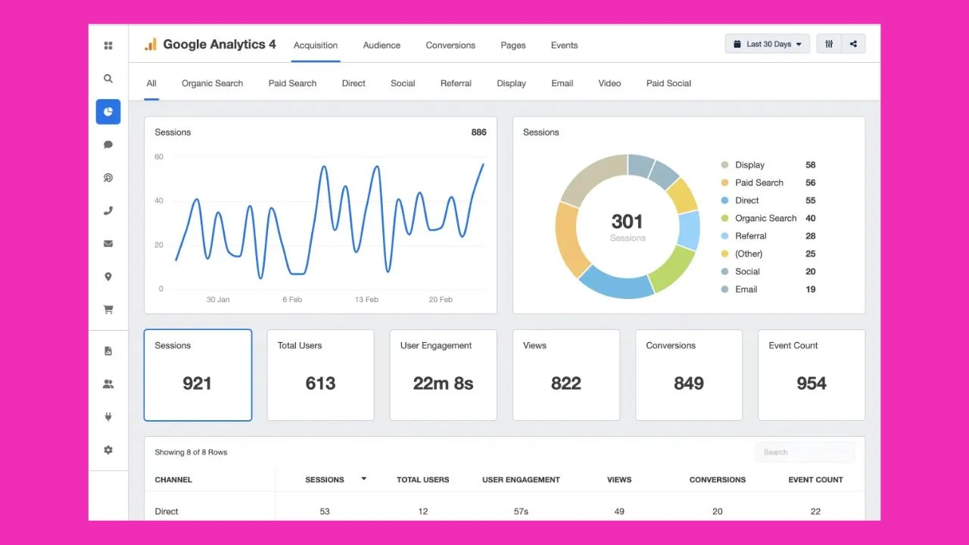Select the All channel filter tab
Screen dimensions: 969x545
151,83
